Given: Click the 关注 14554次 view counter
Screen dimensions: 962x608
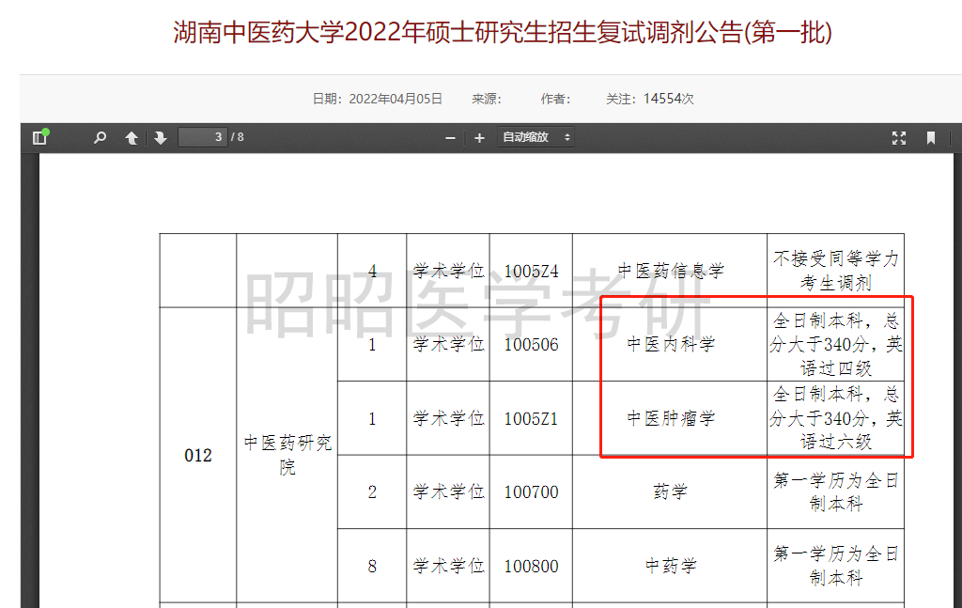Looking at the screenshot, I should tap(648, 98).
